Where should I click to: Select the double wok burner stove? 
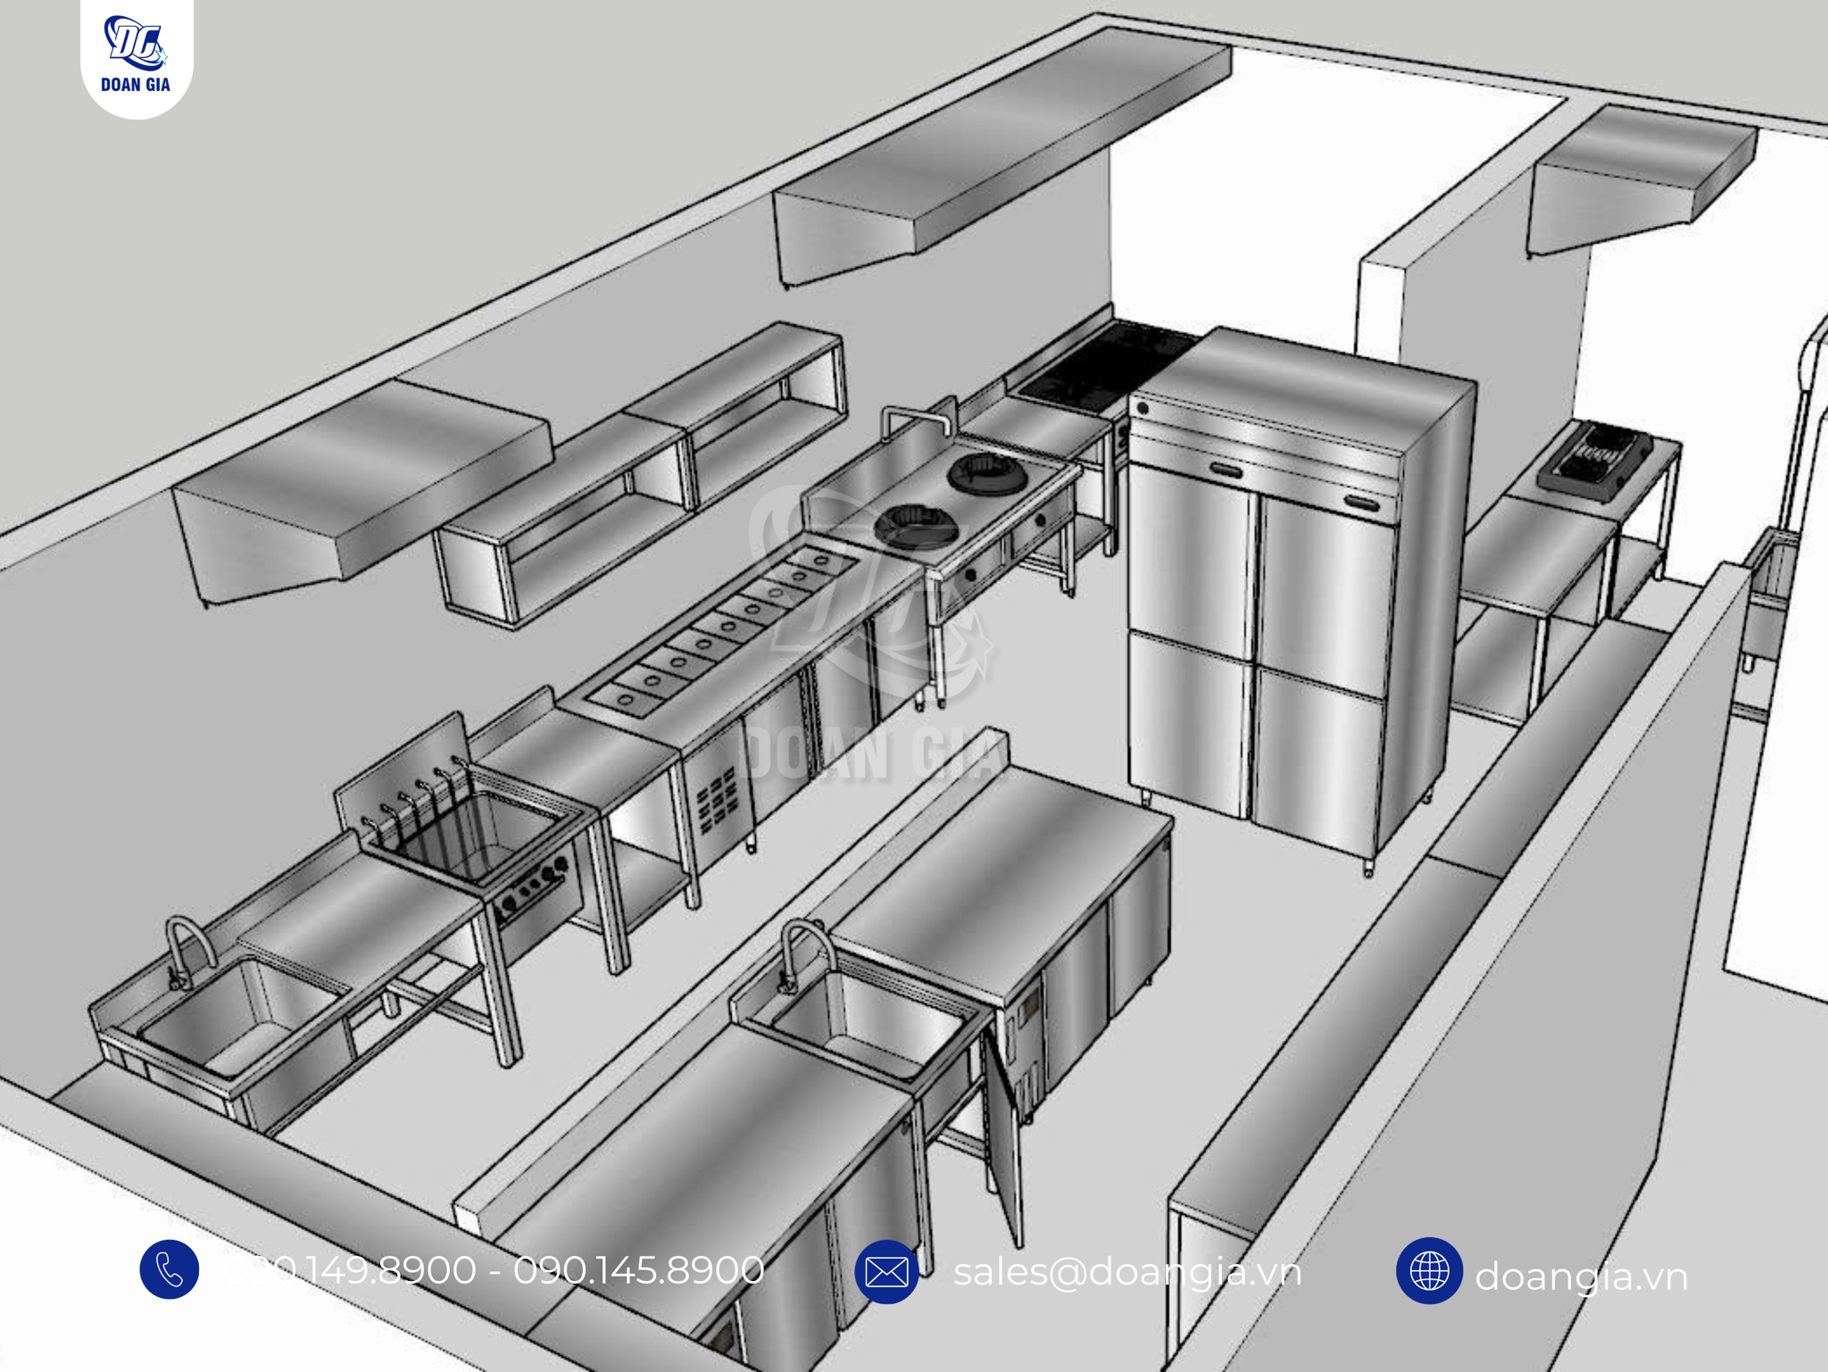[x=951, y=500]
